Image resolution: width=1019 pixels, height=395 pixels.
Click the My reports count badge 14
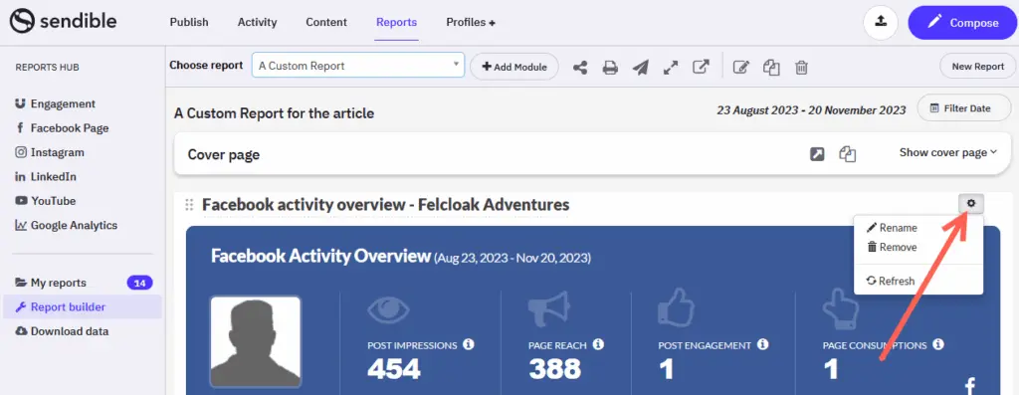(x=139, y=283)
